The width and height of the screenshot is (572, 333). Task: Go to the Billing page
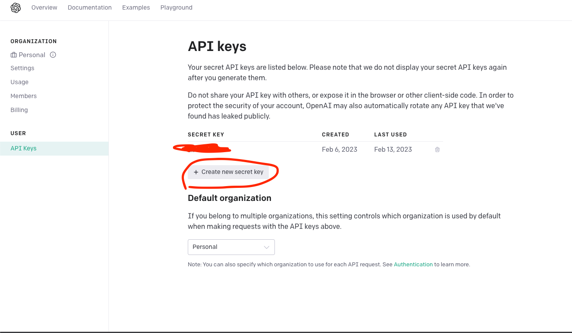pos(19,110)
